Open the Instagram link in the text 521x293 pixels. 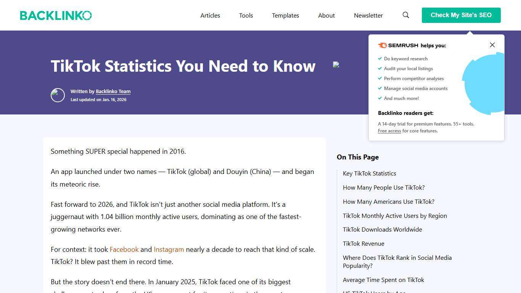(x=169, y=250)
